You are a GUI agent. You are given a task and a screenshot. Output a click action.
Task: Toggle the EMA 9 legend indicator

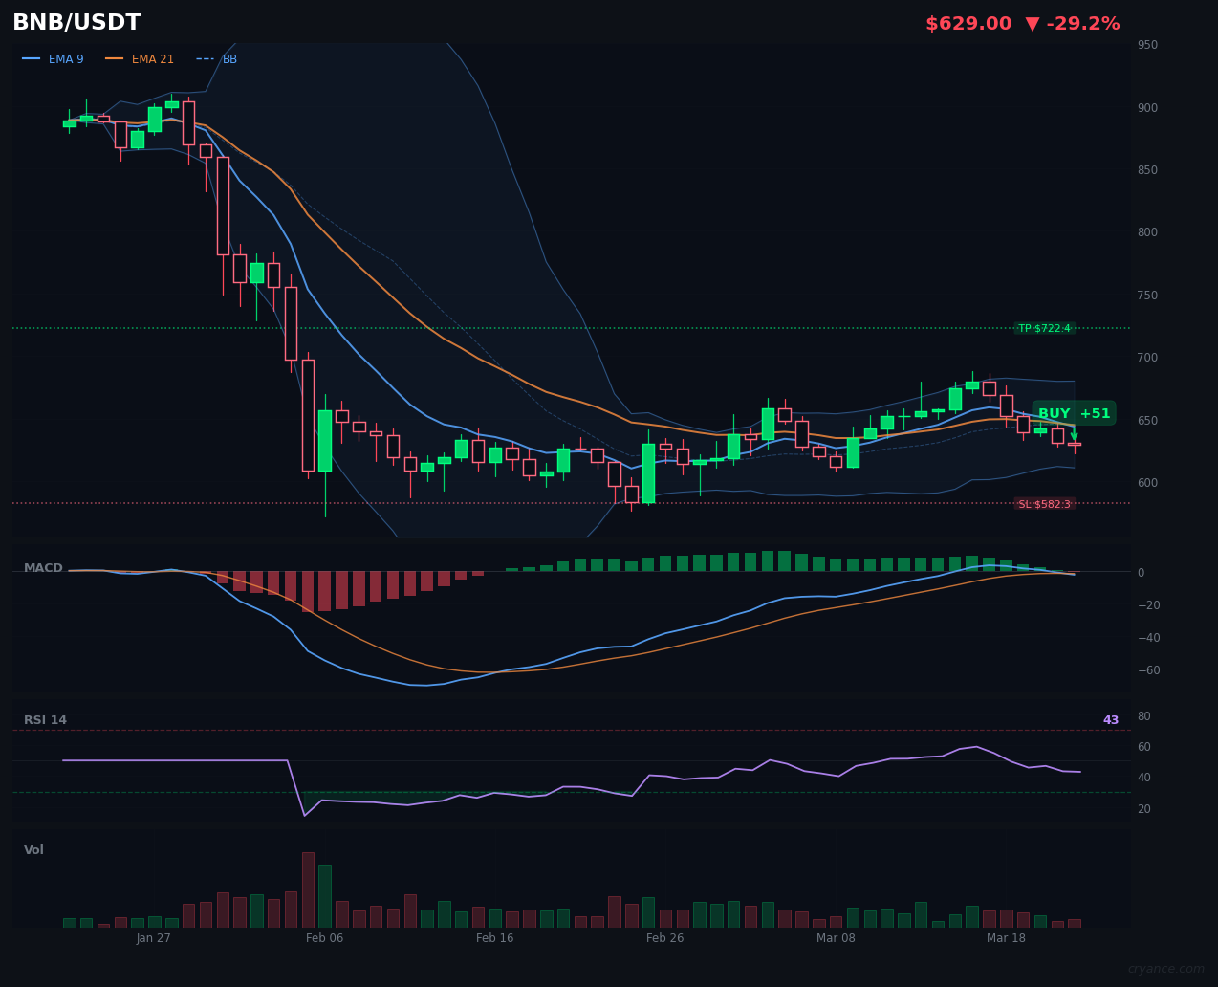(53, 58)
